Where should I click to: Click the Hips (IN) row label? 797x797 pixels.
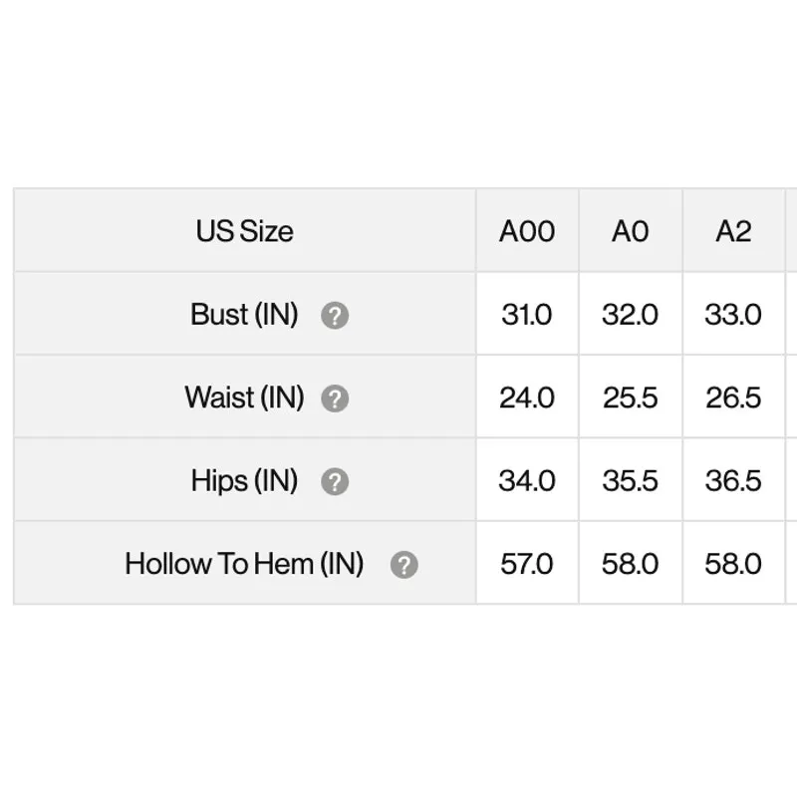pyautogui.click(x=244, y=481)
